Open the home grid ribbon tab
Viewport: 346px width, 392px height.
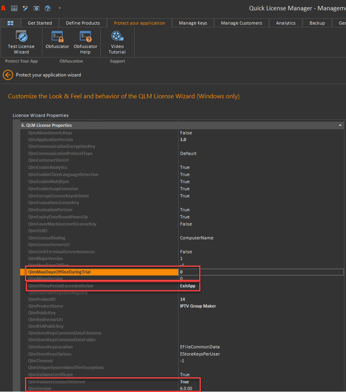click(x=10, y=23)
